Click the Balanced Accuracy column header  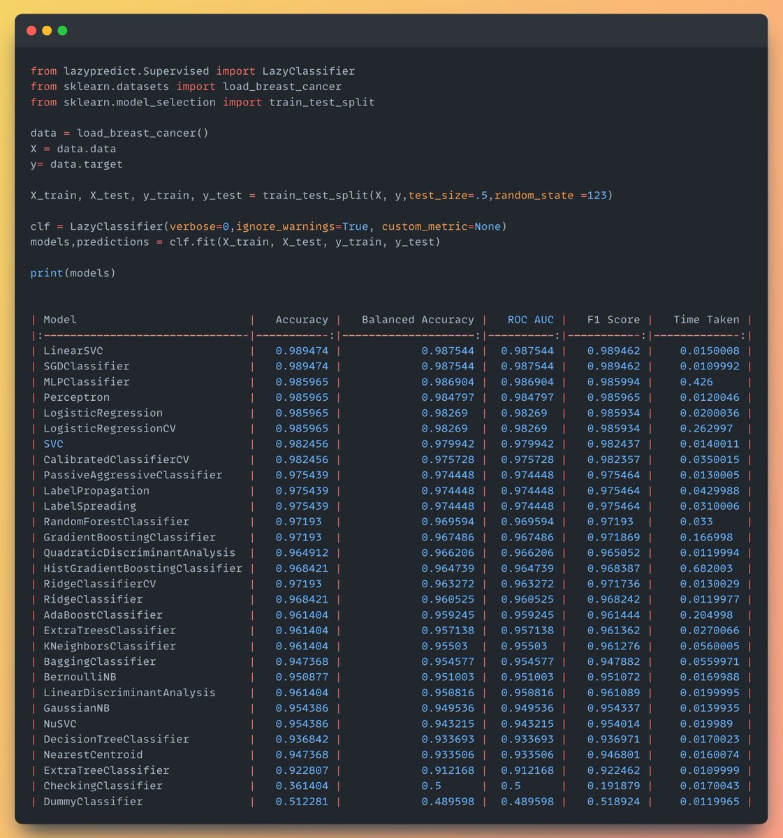(x=418, y=320)
